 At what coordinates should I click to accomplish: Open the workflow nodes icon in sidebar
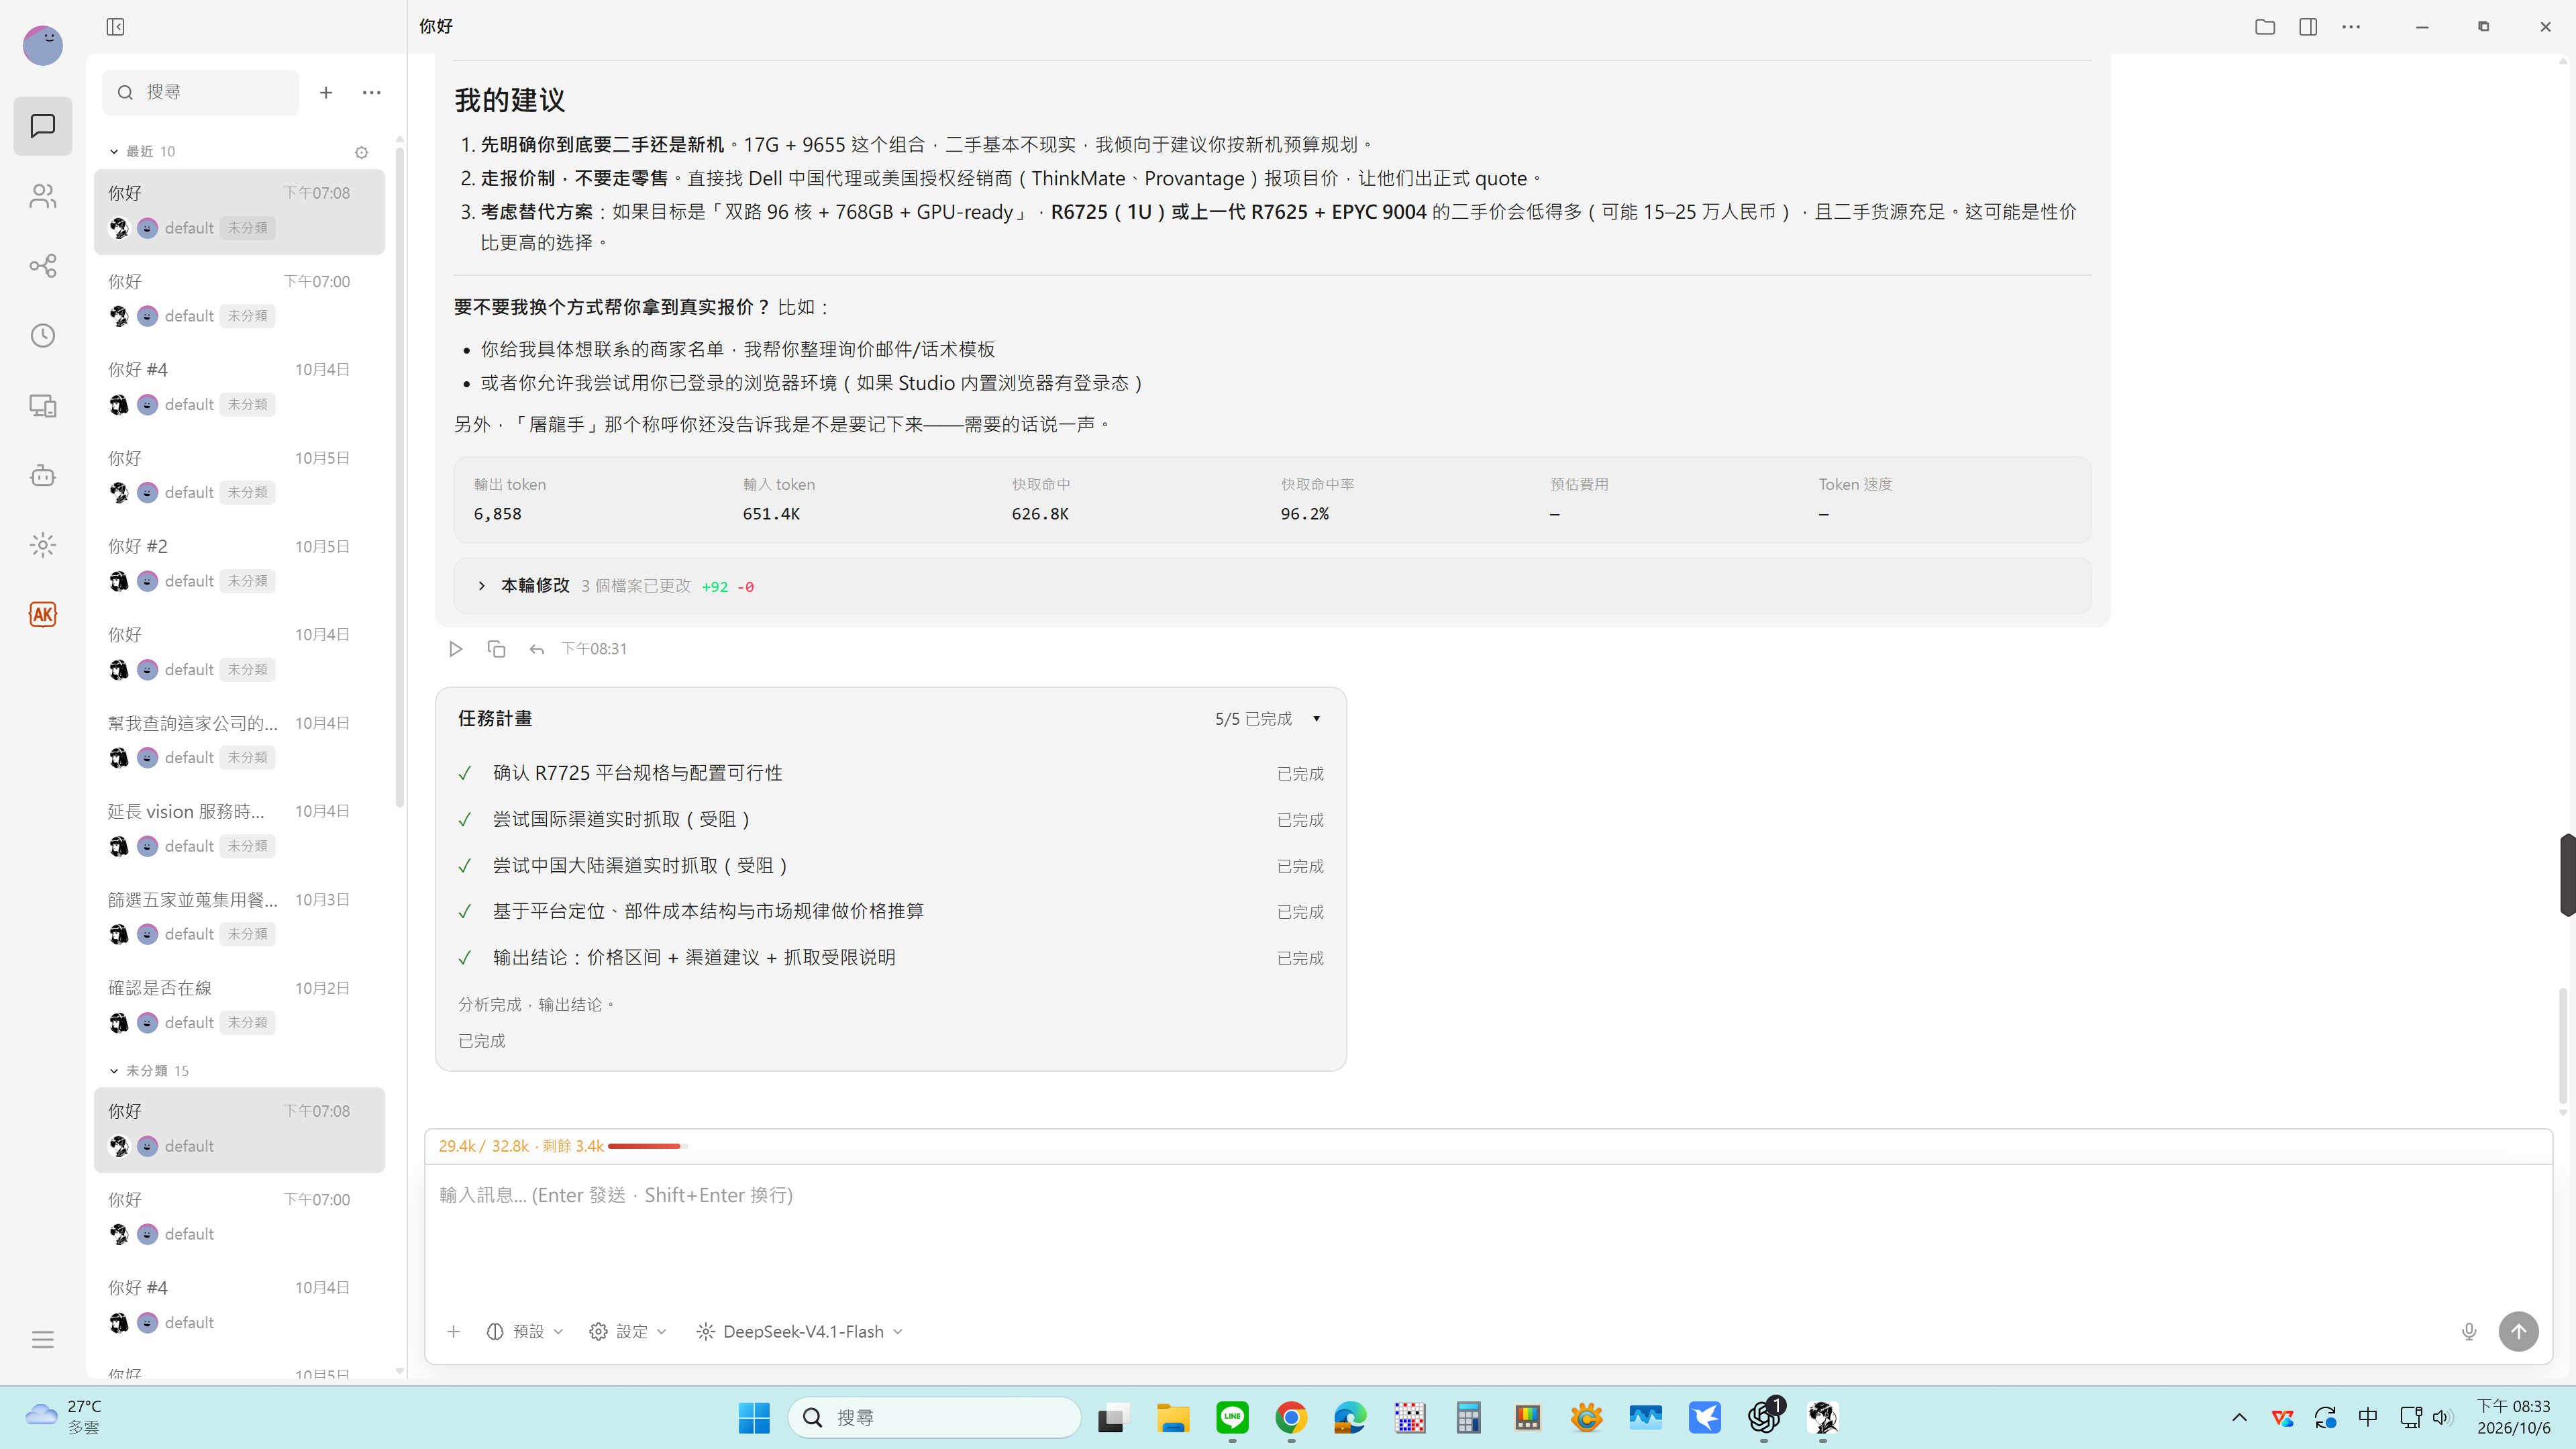click(43, 265)
